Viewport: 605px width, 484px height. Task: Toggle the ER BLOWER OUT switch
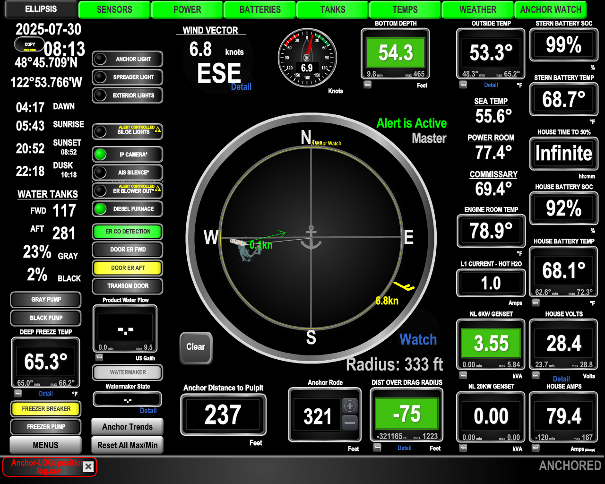(x=128, y=190)
